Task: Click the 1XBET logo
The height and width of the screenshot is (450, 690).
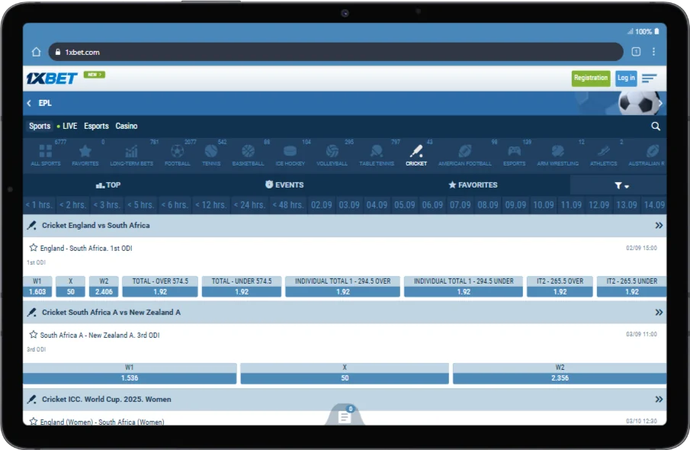Action: (x=52, y=79)
